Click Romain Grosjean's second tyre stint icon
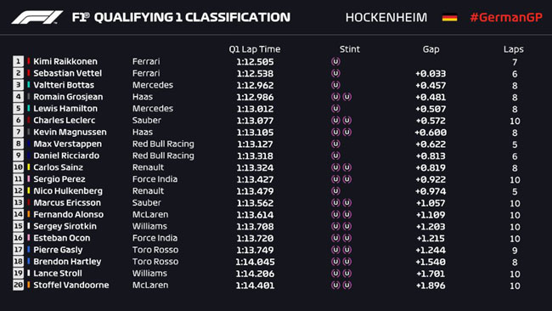The height and width of the screenshot is (311, 552). tap(347, 97)
